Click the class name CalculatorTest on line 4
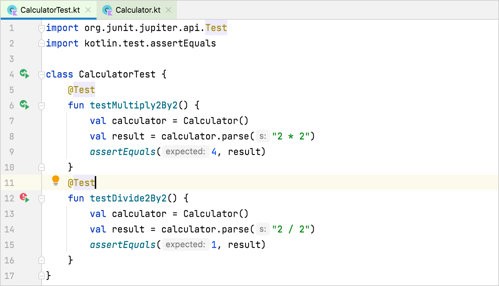Viewport: 499px width, 286px height. 117,74
